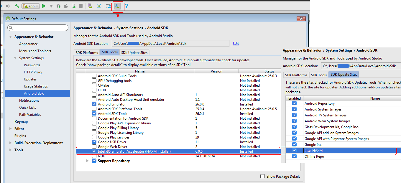Uncheck Google USB Driver checkbox
Image resolution: width=401 pixels, height=183 pixels.
coord(94,142)
